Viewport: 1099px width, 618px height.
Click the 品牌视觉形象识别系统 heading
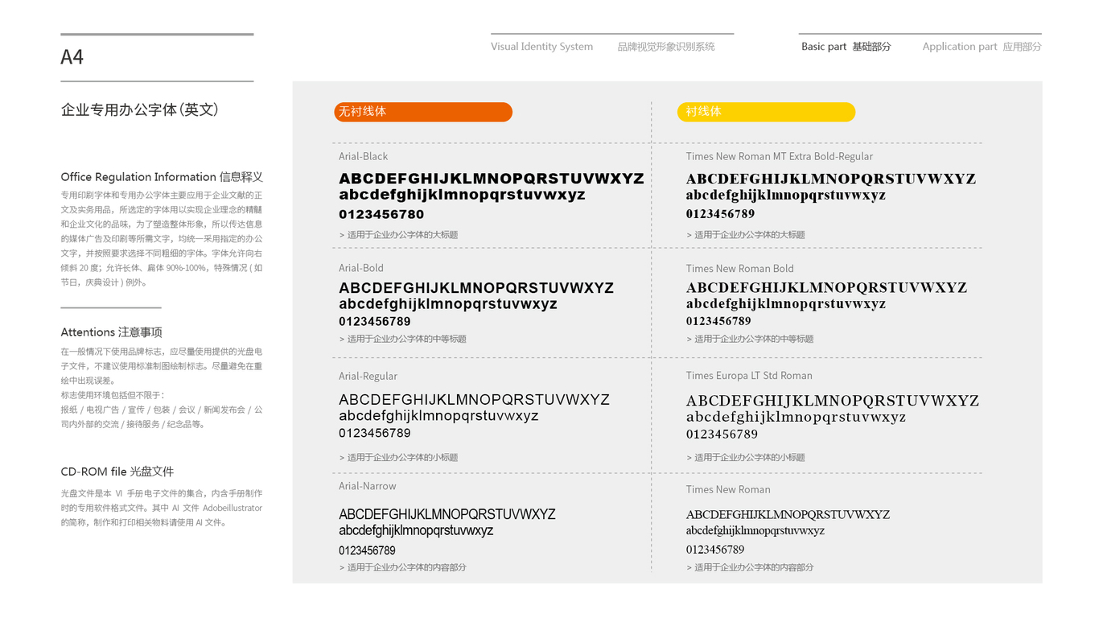point(666,47)
